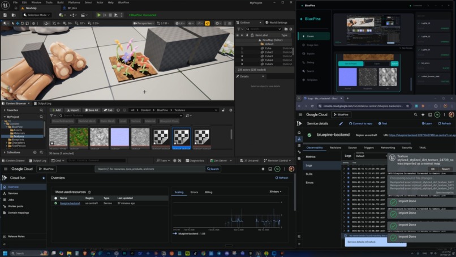Click Save All in Content Browser

pyautogui.click(x=91, y=110)
